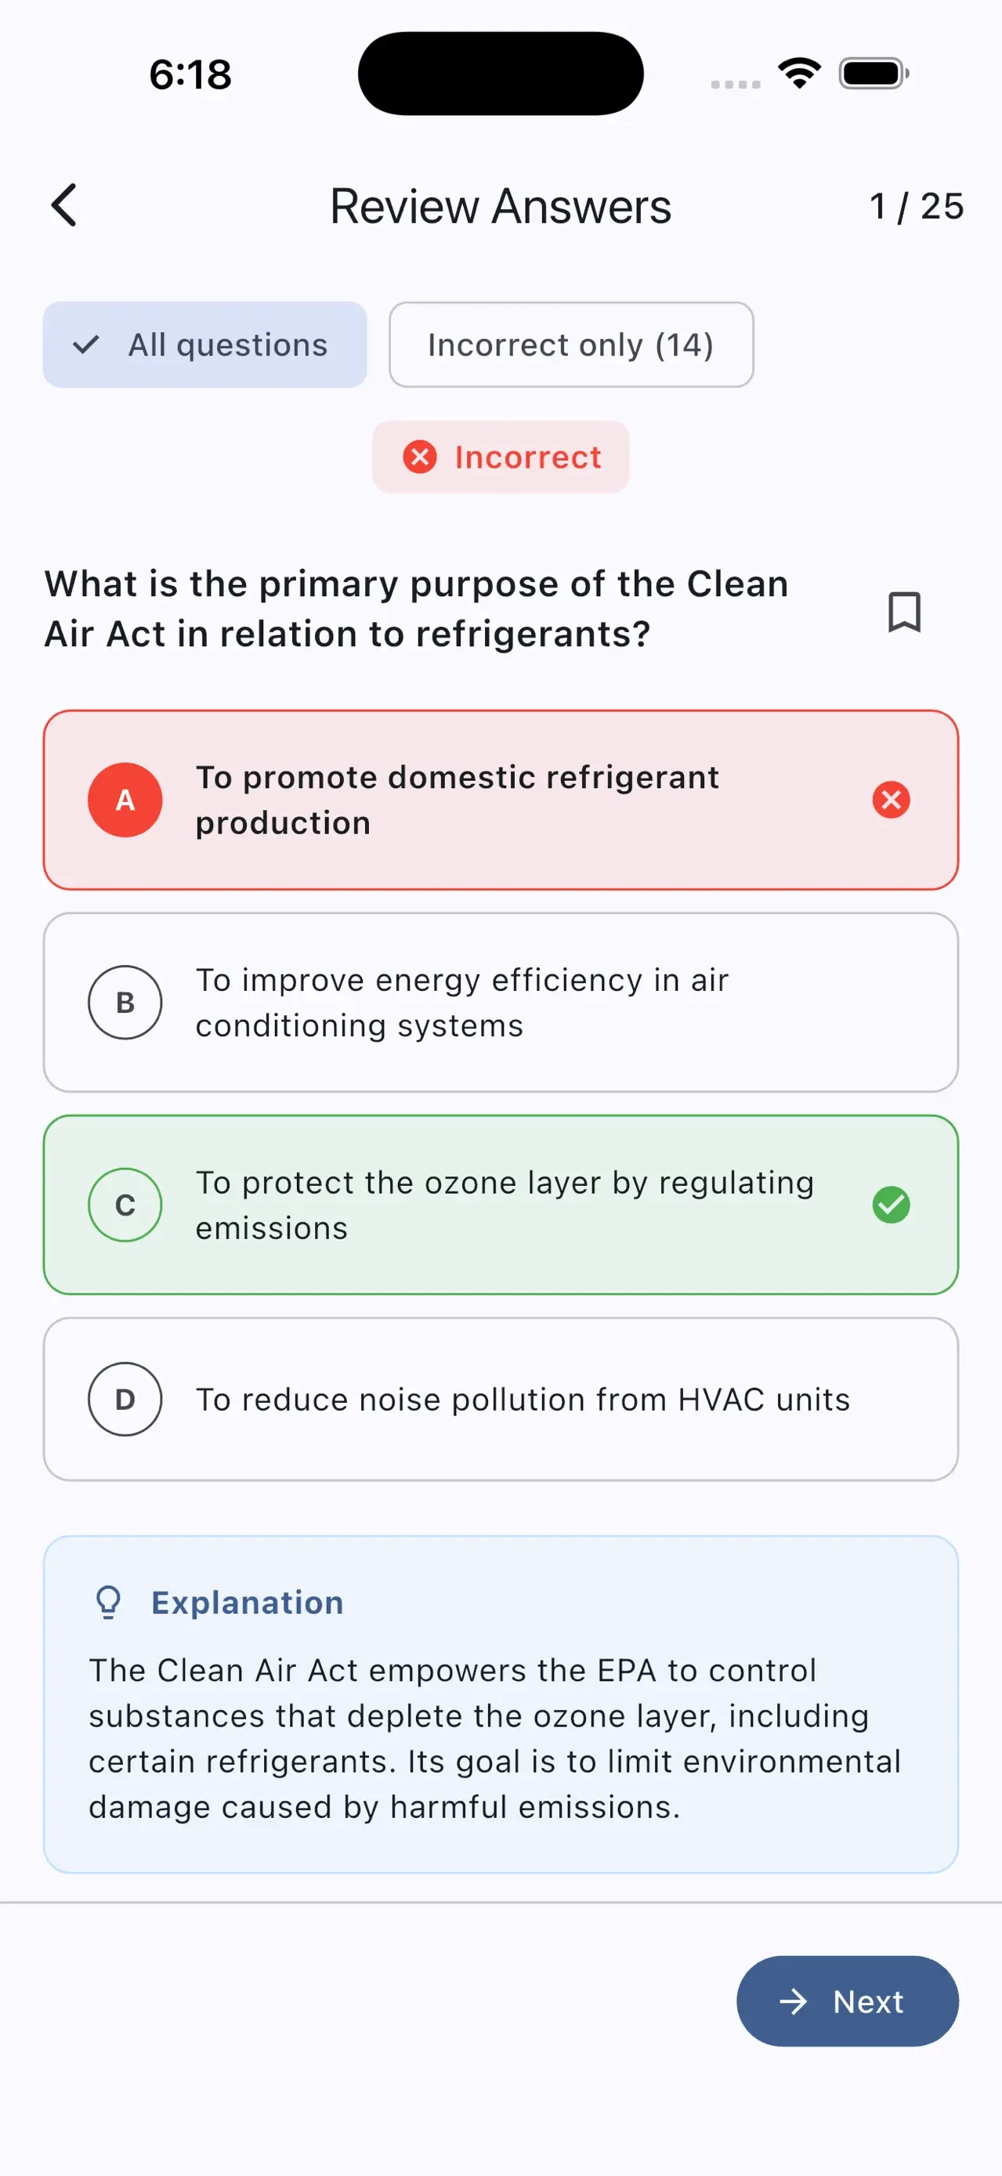The height and width of the screenshot is (2176, 1002).
Task: Open the 1 / 25 question counter
Action: [916, 206]
